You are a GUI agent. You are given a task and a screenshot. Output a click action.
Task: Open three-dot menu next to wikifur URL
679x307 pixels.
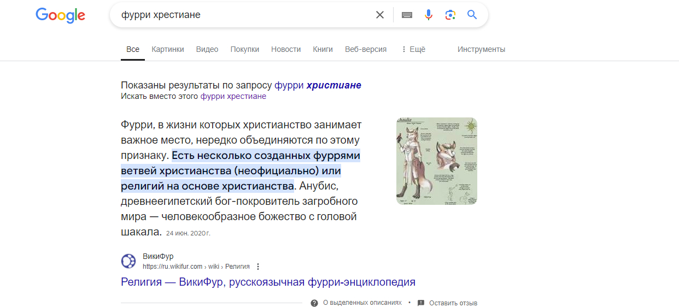tap(258, 267)
